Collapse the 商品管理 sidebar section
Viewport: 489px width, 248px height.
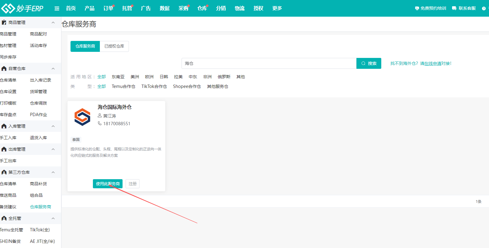click(53, 22)
